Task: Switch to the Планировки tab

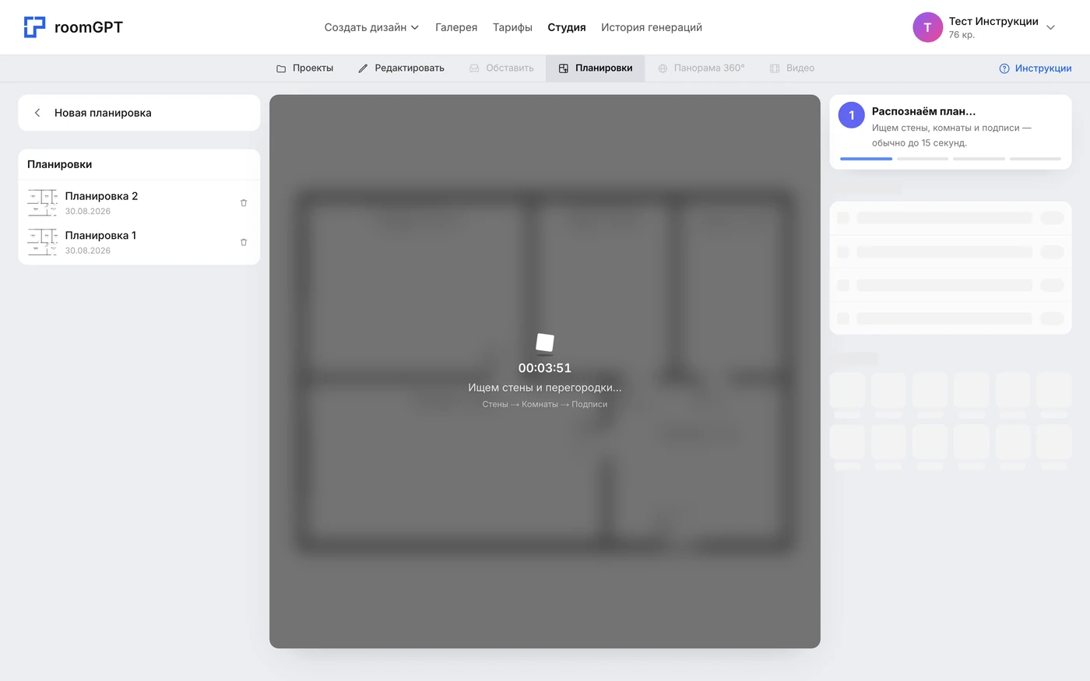Action: pyautogui.click(x=595, y=68)
